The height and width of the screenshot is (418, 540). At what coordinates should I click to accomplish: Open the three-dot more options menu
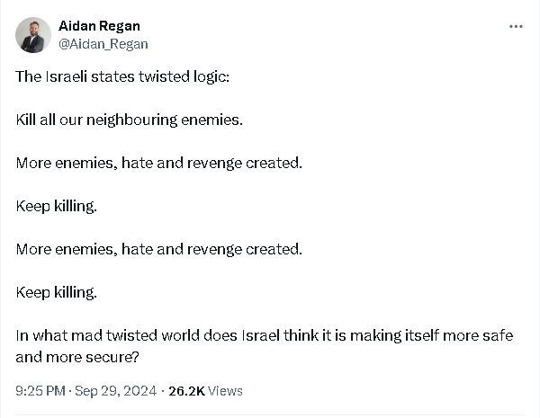516,26
